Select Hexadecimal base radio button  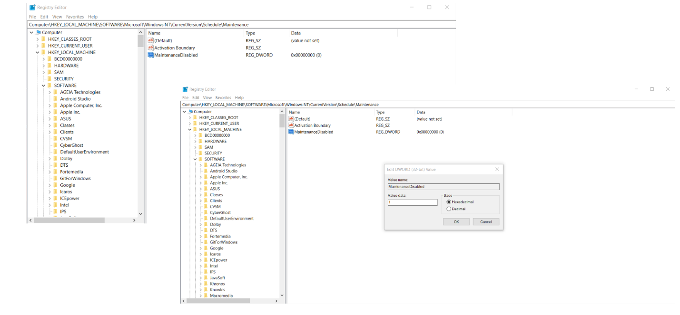(449, 202)
